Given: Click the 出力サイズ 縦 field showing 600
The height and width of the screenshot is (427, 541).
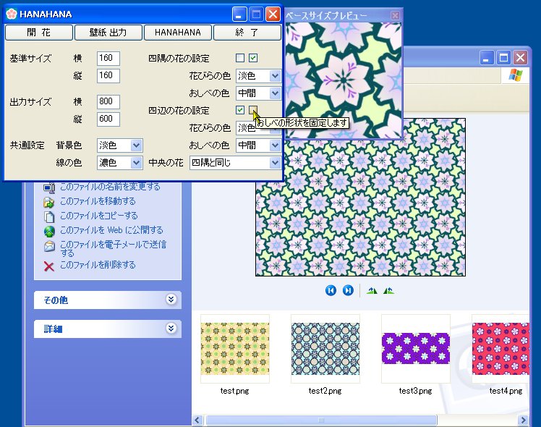Looking at the screenshot, I should click(108, 119).
